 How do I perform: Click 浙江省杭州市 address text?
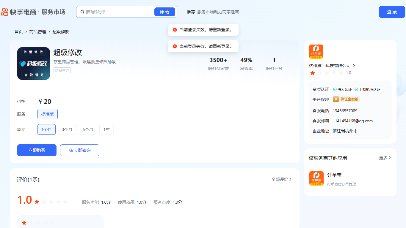tap(345, 131)
